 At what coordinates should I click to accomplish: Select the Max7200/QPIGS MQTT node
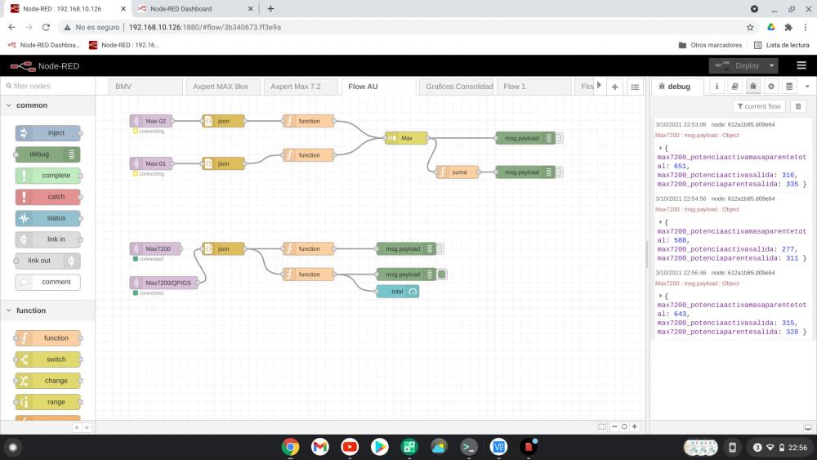(163, 283)
